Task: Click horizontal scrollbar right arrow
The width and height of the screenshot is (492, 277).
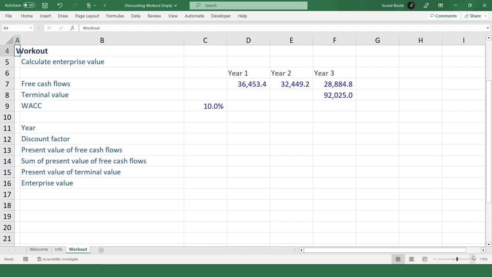Action: coord(483,250)
